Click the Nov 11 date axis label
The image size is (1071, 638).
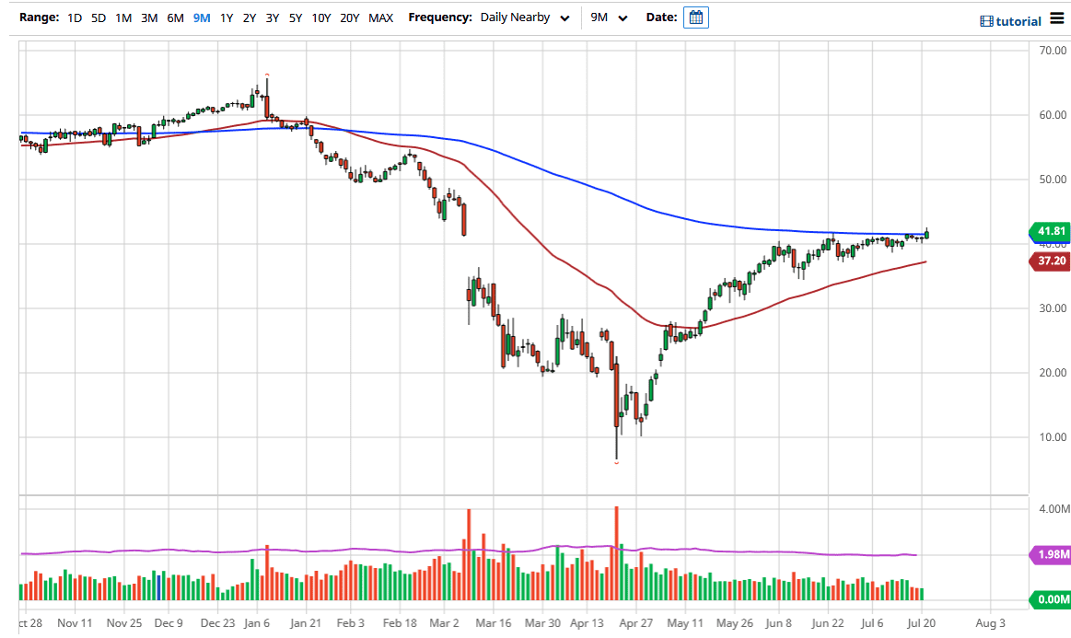tap(75, 623)
